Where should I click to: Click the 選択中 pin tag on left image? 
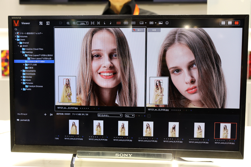tap(138, 30)
